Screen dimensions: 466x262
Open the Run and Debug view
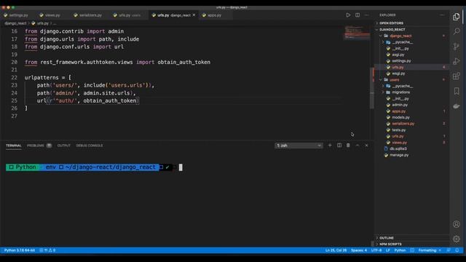pyautogui.click(x=457, y=61)
